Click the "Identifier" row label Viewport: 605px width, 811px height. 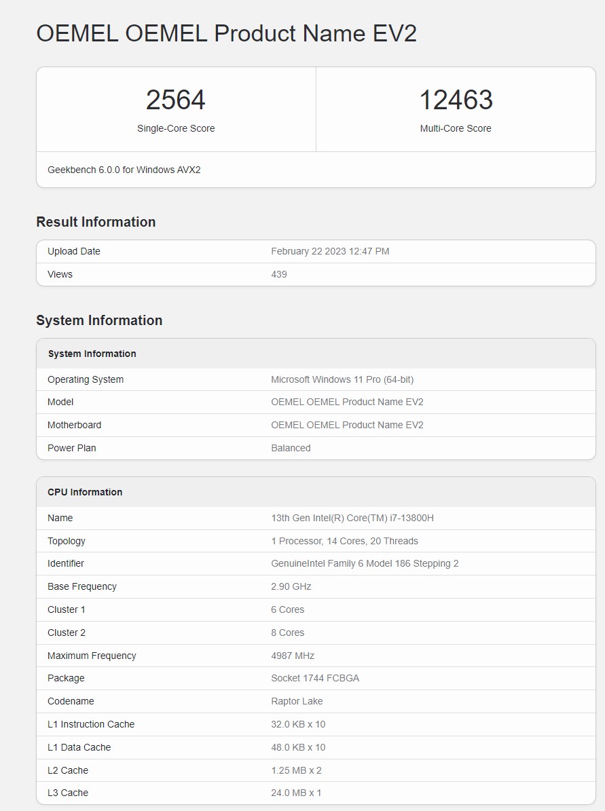(66, 563)
